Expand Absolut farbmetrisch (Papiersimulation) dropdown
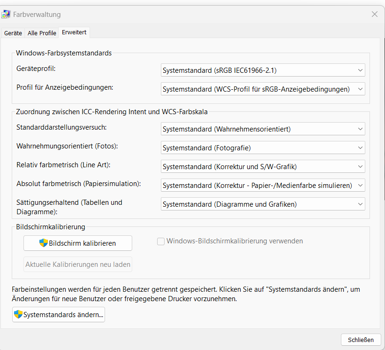385x350 pixels. point(263,185)
